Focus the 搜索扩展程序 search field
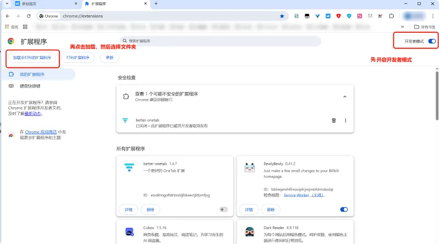 [220, 41]
